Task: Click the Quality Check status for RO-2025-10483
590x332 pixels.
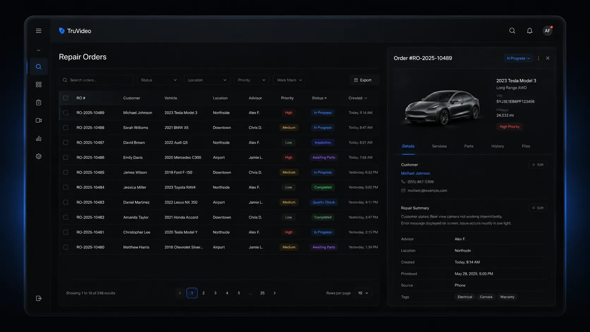Action: [324, 202]
